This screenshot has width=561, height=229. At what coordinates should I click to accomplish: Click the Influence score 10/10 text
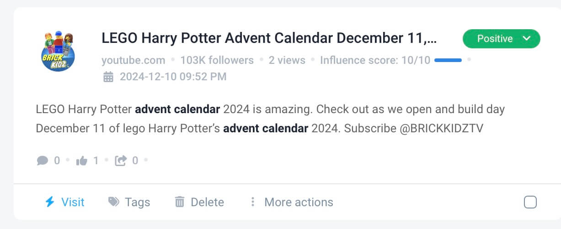375,60
